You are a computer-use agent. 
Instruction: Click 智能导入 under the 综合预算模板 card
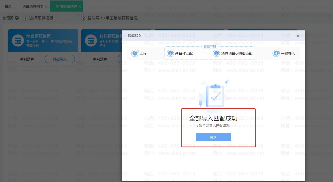[x=60, y=59]
